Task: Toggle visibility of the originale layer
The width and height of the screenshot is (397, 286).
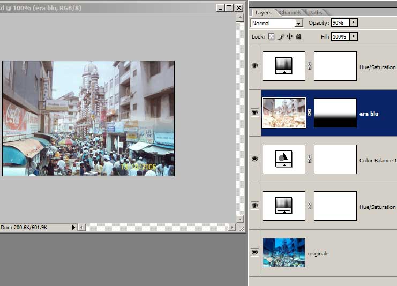Action: click(x=254, y=252)
